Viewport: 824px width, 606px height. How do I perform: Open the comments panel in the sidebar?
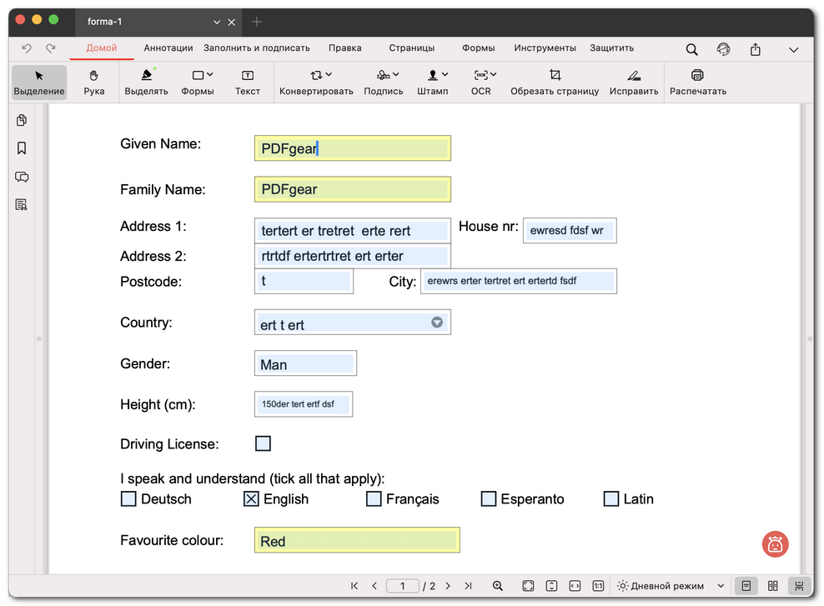pos(22,177)
